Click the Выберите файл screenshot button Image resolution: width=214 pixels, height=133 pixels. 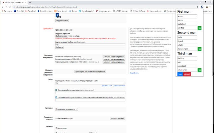click(x=62, y=36)
